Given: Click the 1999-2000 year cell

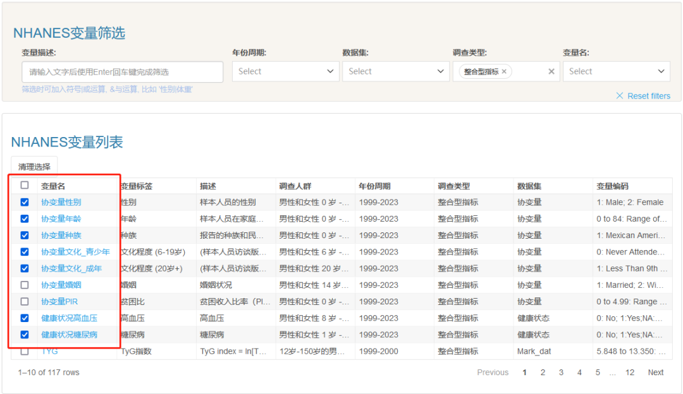Looking at the screenshot, I should point(379,351).
